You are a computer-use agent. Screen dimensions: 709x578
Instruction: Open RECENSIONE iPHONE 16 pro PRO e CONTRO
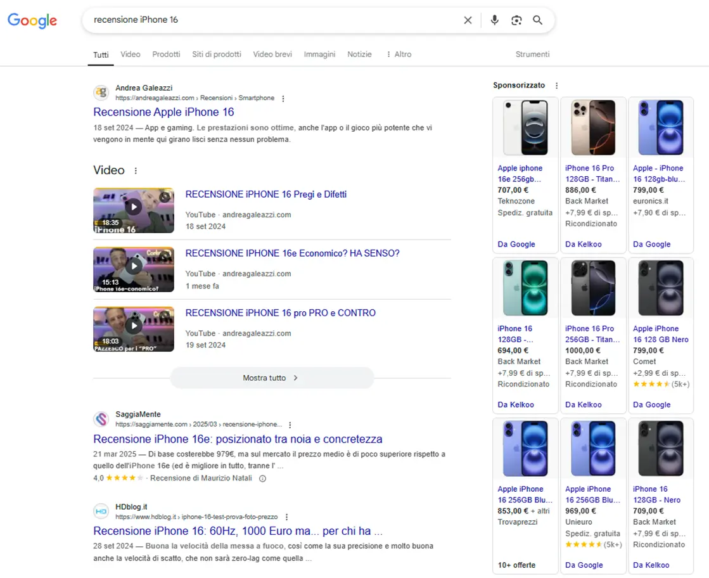point(280,313)
